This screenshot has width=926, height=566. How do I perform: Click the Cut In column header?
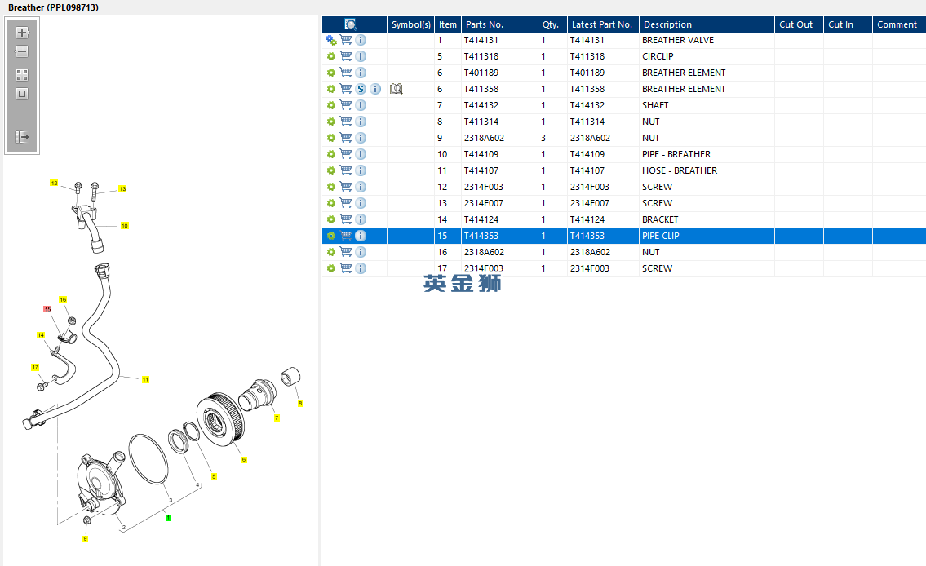[848, 24]
